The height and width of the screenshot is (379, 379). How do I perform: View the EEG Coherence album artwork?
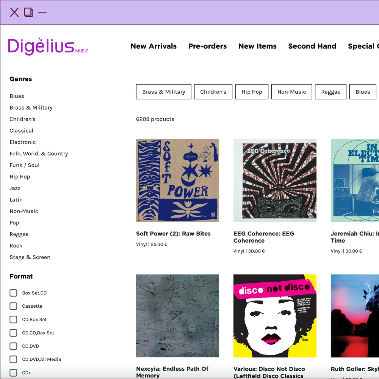point(275,180)
